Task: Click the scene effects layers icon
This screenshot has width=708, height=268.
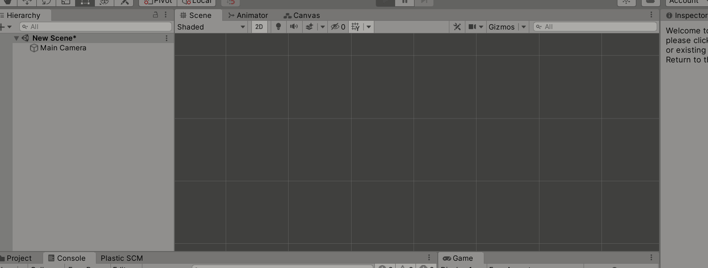Action: pyautogui.click(x=309, y=27)
